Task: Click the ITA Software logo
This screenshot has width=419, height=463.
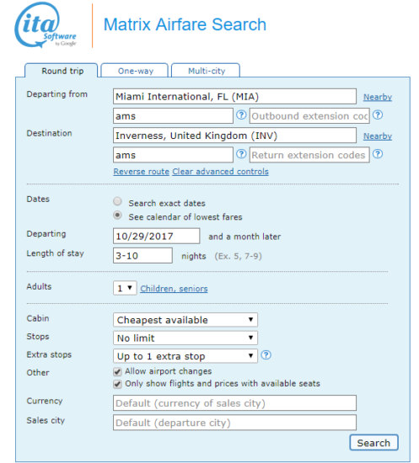Action: (x=46, y=24)
